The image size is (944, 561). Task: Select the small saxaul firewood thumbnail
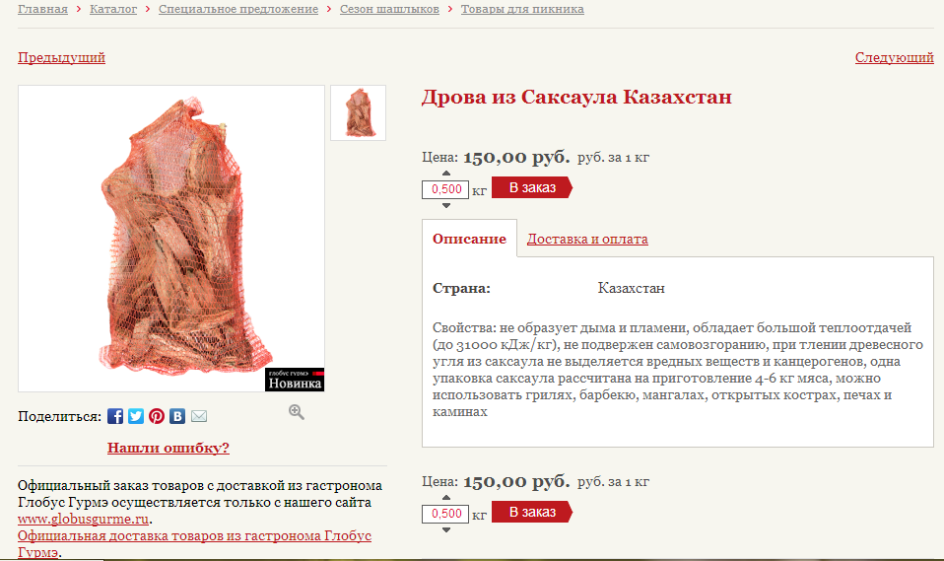point(359,112)
